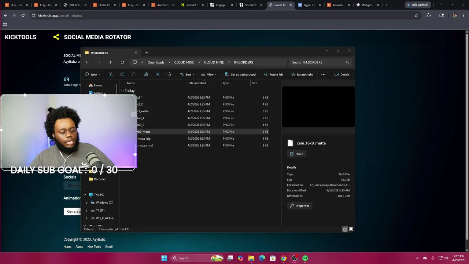Sort files by Date modified column
469x264 pixels.
coord(197,83)
